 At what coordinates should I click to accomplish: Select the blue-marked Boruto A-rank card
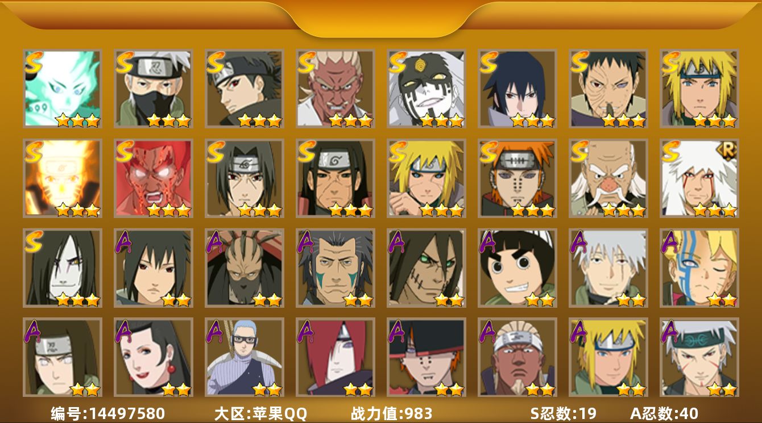coord(699,268)
